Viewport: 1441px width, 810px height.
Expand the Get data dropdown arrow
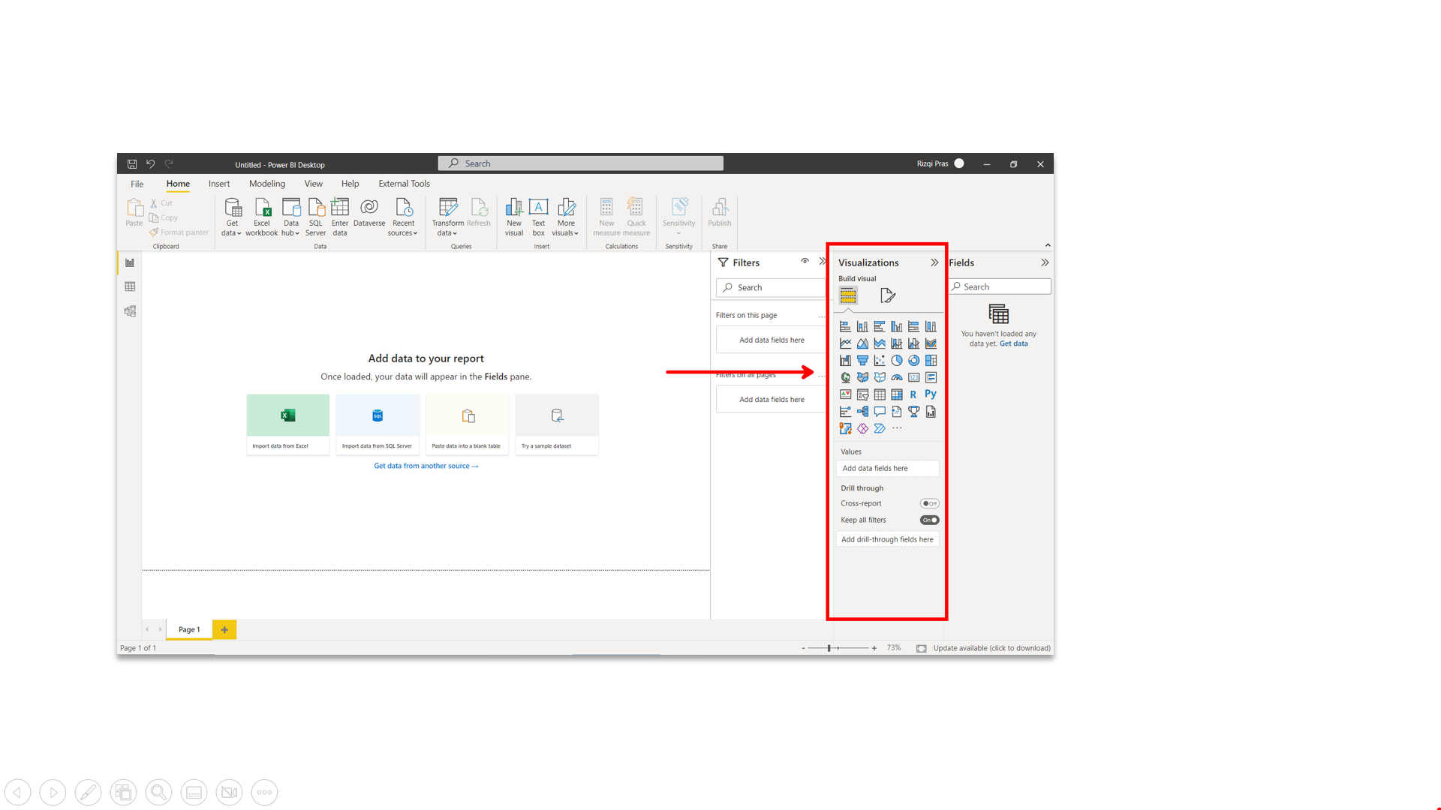pos(239,233)
